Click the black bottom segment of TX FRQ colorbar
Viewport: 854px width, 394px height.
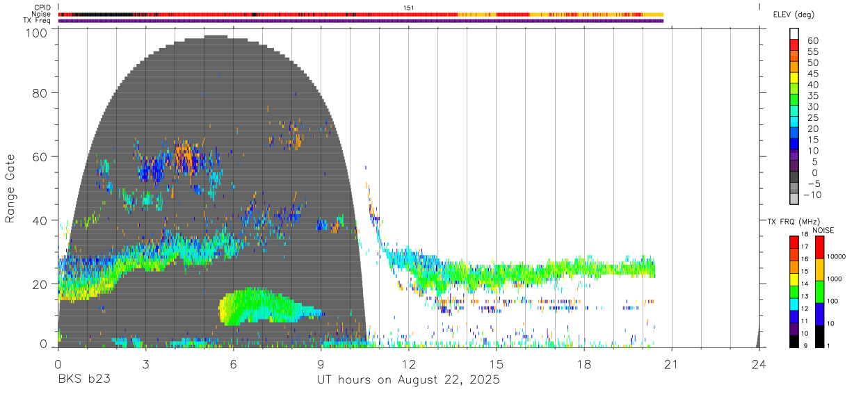[794, 340]
